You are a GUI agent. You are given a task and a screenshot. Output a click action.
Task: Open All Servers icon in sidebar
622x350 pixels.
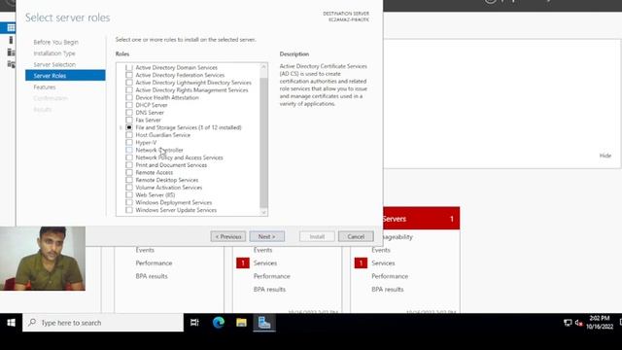coord(11,52)
